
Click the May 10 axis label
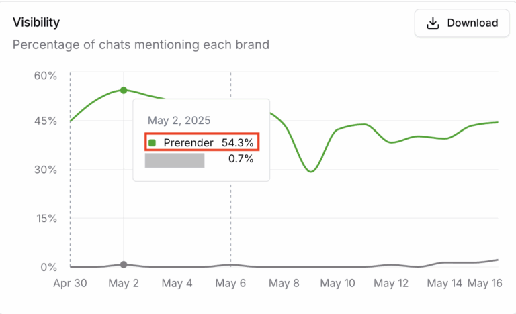[x=338, y=283]
